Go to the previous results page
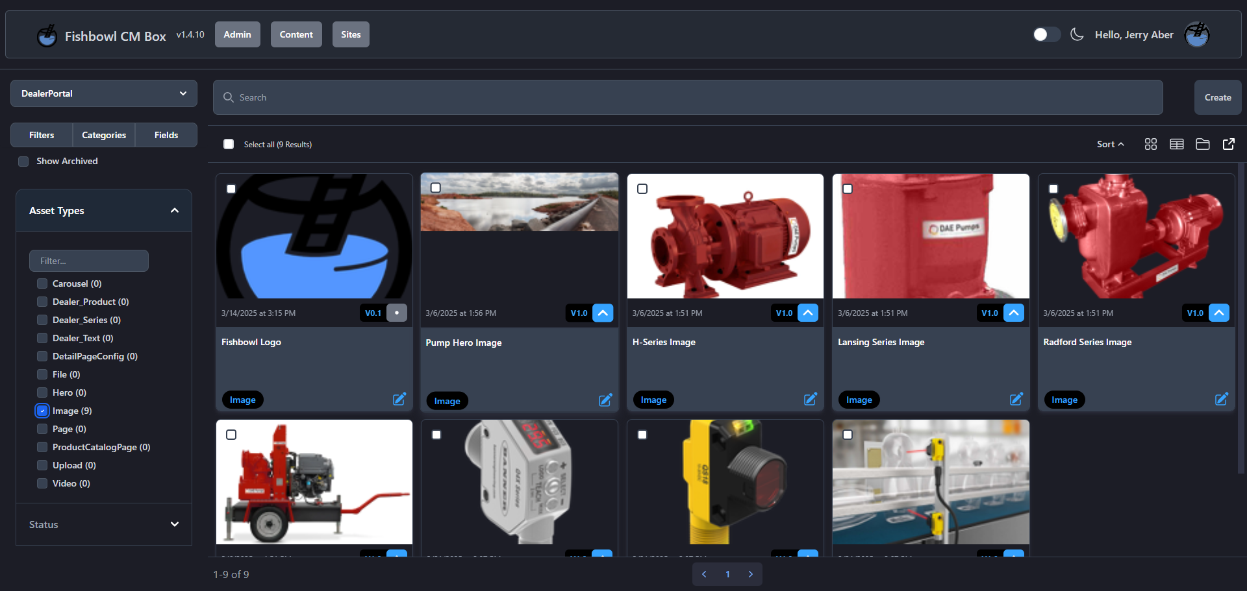Viewport: 1247px width, 591px height. pos(704,574)
